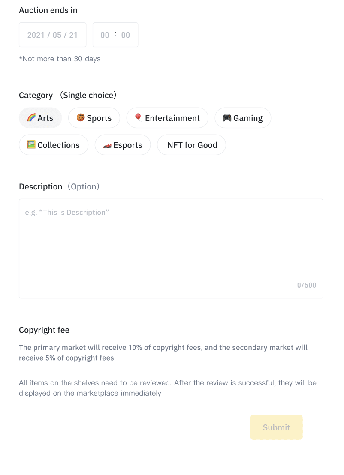
Task: Set the hours value in time field
Action: tap(105, 35)
